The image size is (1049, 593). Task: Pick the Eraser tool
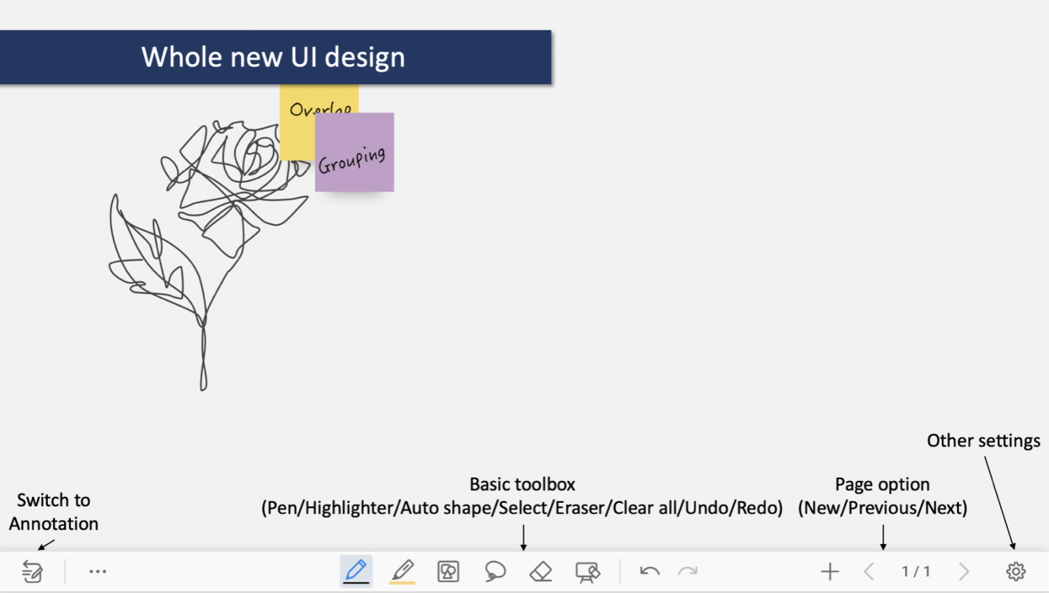(541, 571)
